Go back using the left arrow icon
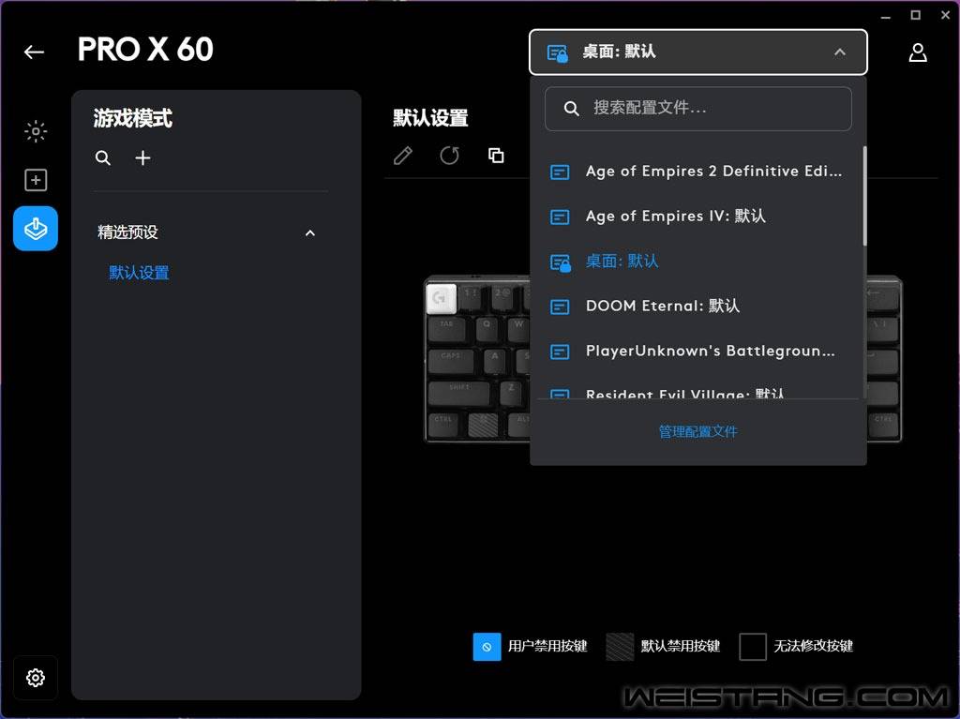 pos(34,52)
